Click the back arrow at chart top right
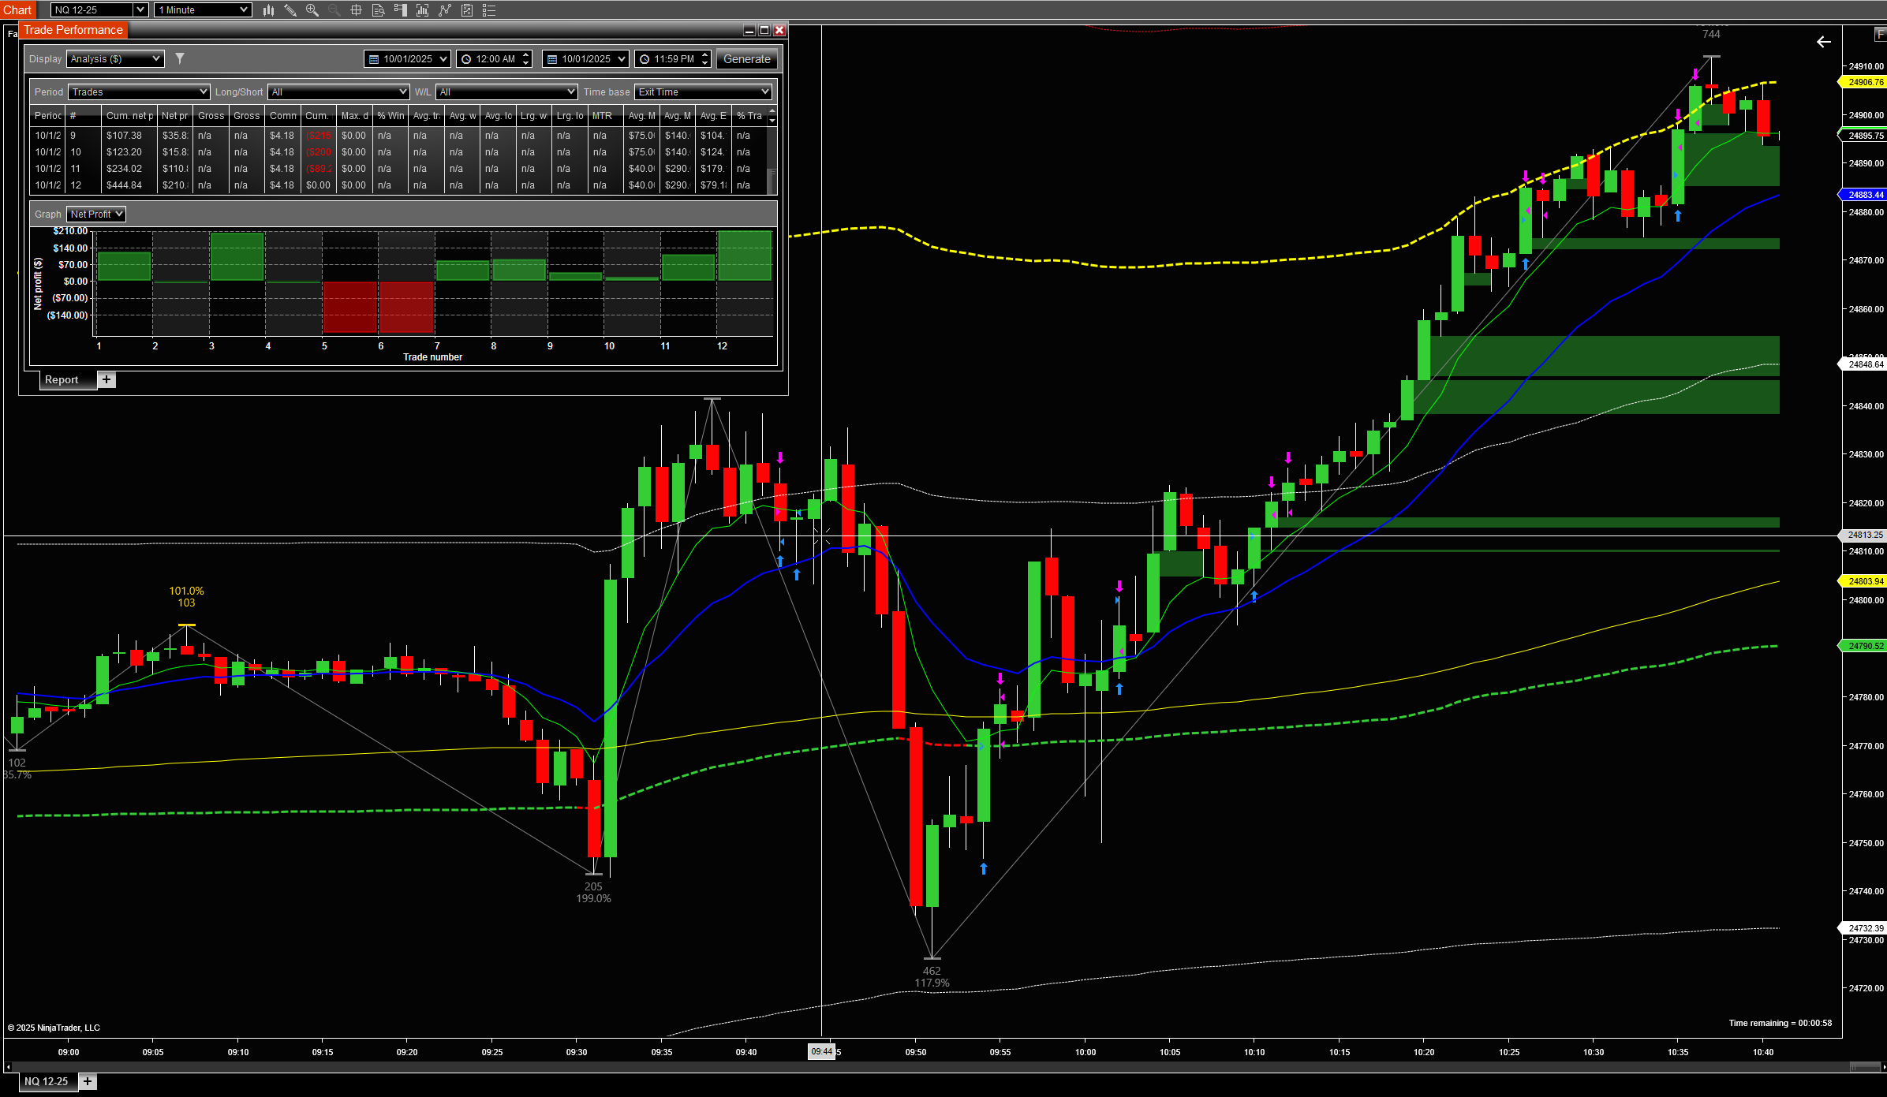This screenshot has height=1097, width=1887. (1824, 42)
